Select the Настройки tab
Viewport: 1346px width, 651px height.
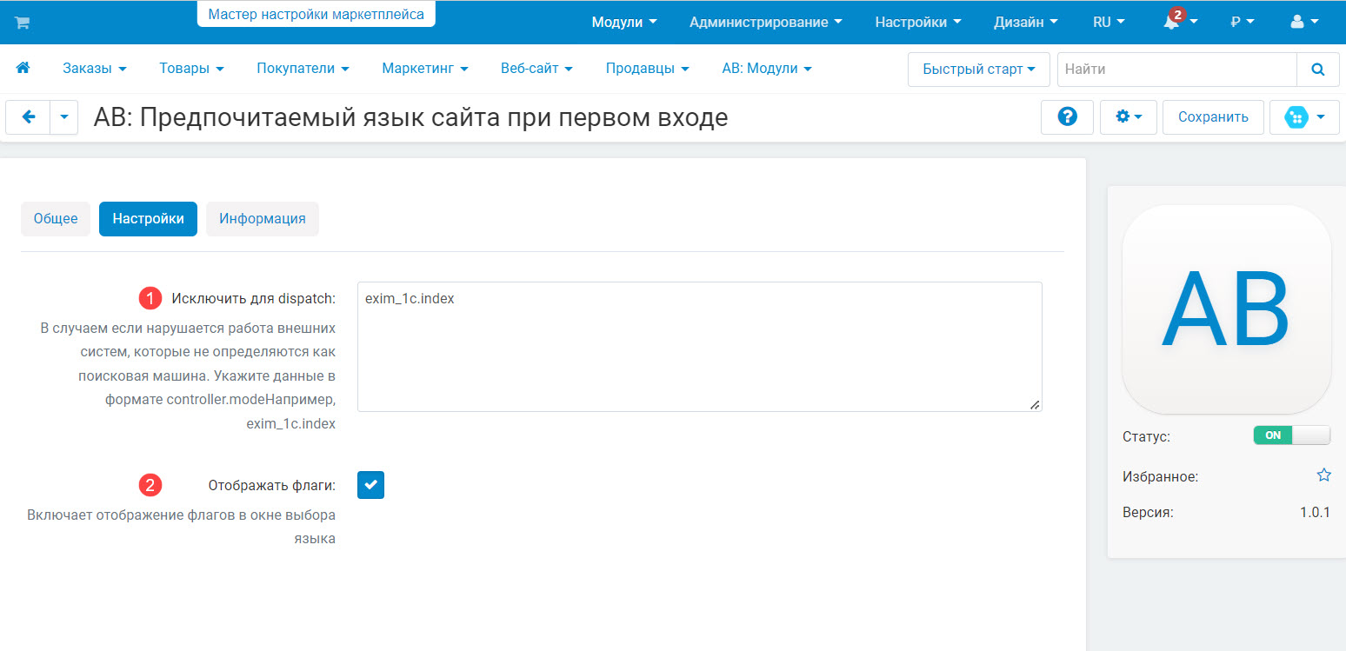148,219
